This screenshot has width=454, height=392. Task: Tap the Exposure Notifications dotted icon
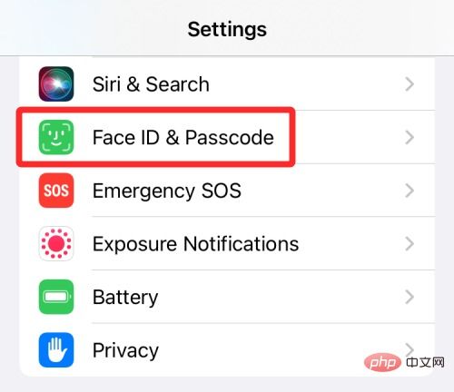(56, 243)
